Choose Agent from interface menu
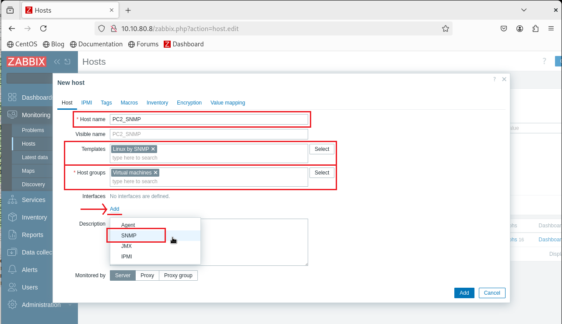The width and height of the screenshot is (562, 324). 155,225
